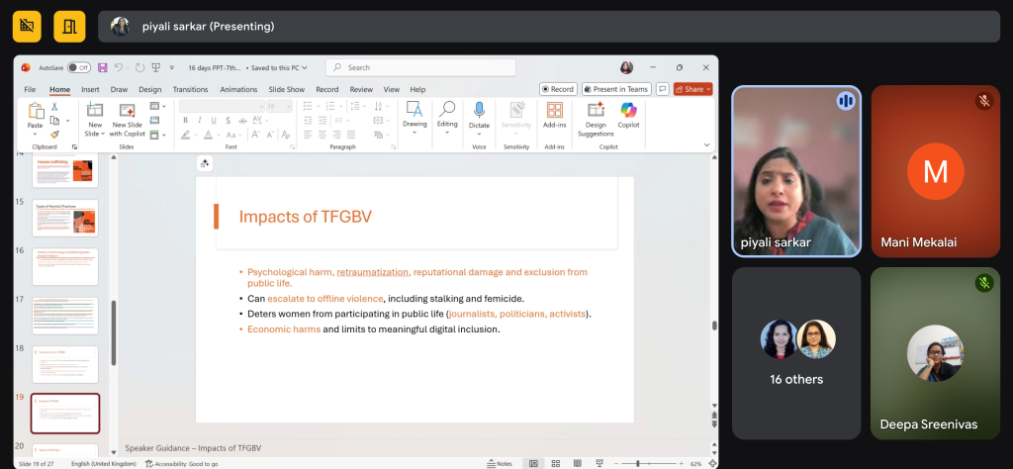This screenshot has width=1013, height=469.
Task: Select slide 16 thumbnail in panel
Action: (x=65, y=265)
